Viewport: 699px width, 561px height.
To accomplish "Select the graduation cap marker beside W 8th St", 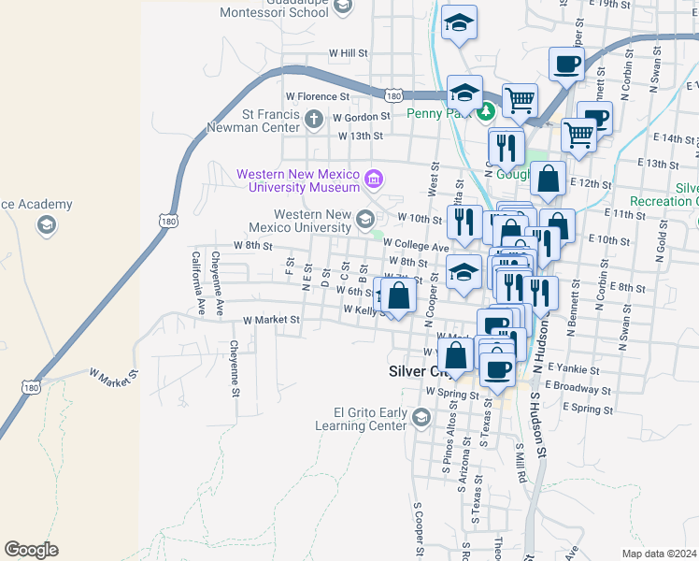I will point(464,272).
